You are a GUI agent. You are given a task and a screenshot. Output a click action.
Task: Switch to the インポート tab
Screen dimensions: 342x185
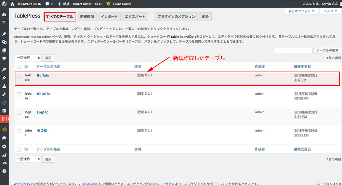click(109, 17)
